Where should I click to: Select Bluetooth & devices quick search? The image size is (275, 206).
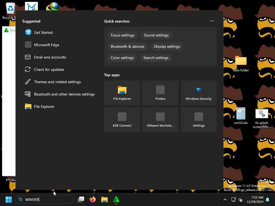pos(128,46)
